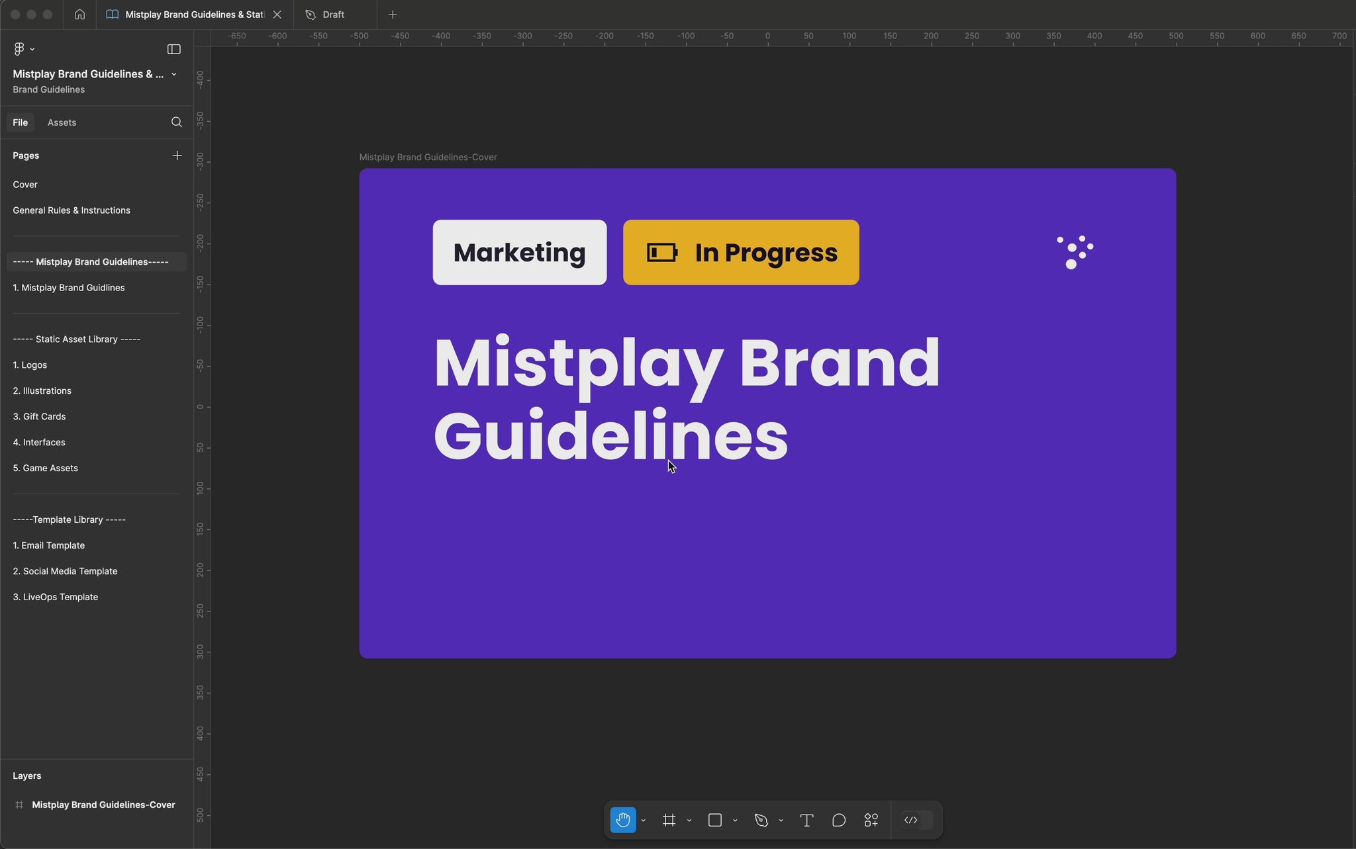Toggle Dev Mode switch
The width and height of the screenshot is (1356, 849).
coord(918,820)
